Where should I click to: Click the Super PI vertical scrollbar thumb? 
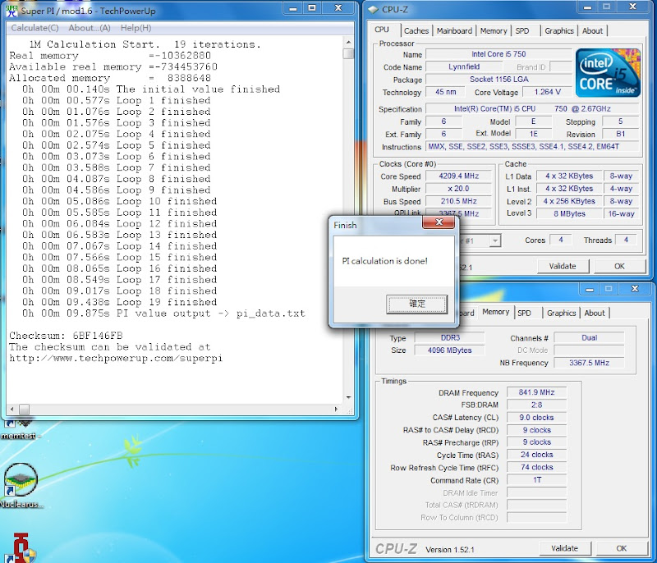[x=348, y=53]
